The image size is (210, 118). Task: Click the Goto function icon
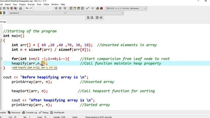point(97,17)
